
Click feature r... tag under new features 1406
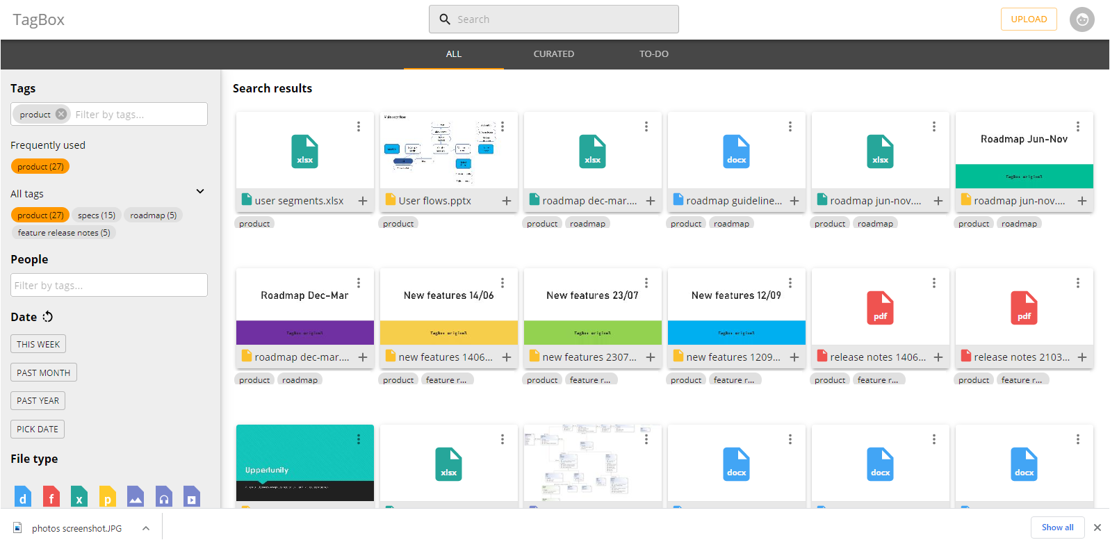446,380
